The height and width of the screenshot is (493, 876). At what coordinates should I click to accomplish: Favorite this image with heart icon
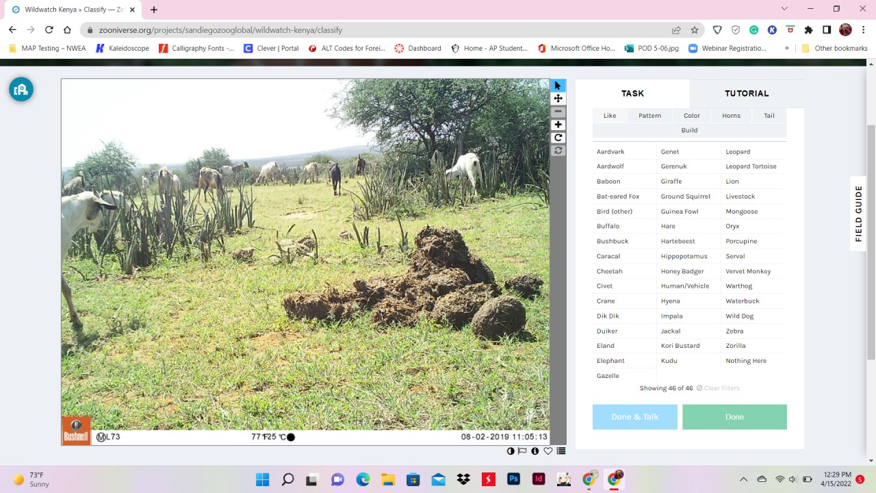(x=548, y=451)
